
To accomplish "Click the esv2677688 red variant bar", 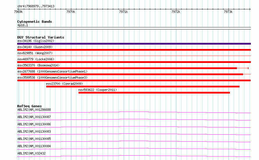I will click(x=132, y=74).
